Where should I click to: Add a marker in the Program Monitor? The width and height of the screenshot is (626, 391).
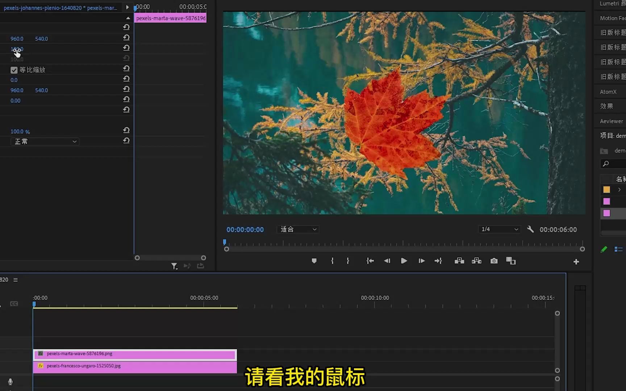point(314,261)
